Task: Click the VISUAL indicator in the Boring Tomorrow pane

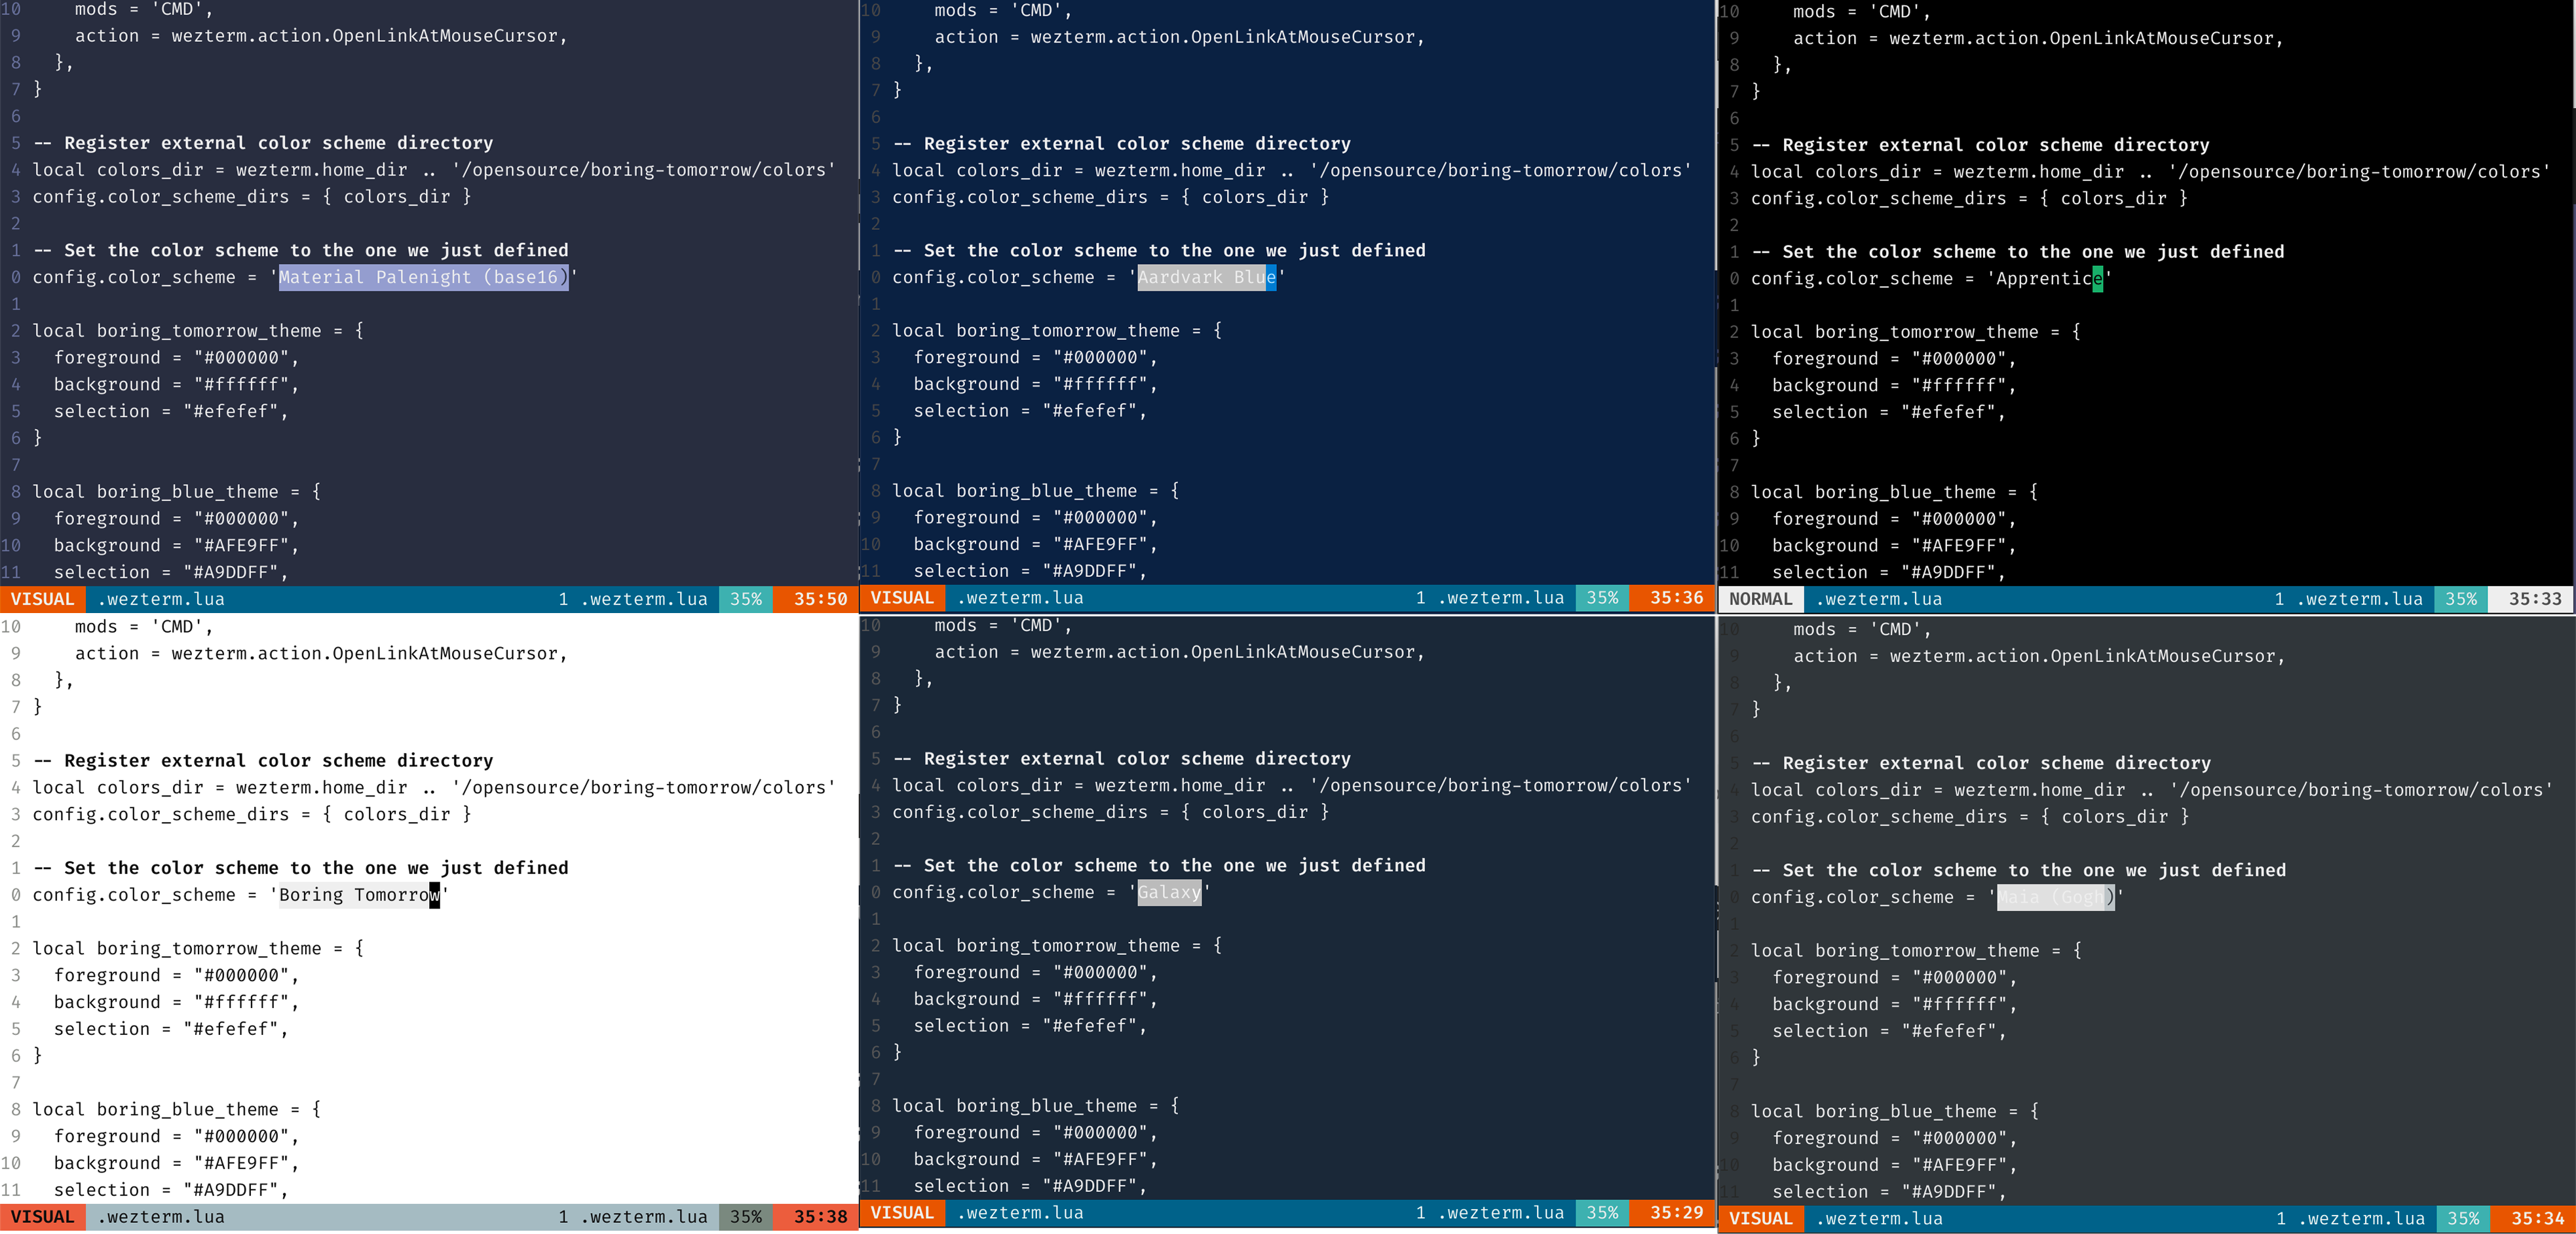Action: tap(42, 1217)
